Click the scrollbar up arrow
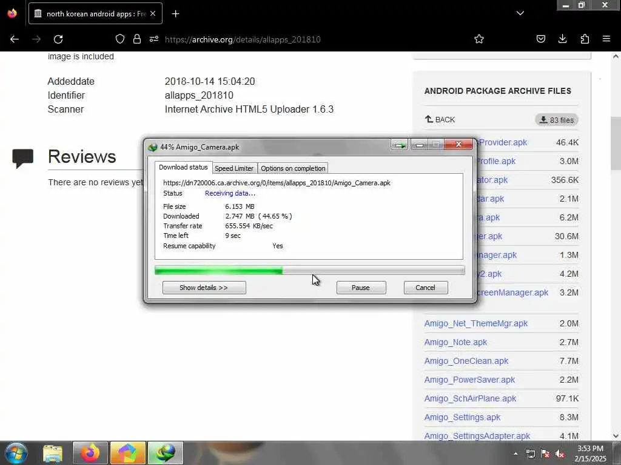621x465 pixels. click(x=616, y=56)
